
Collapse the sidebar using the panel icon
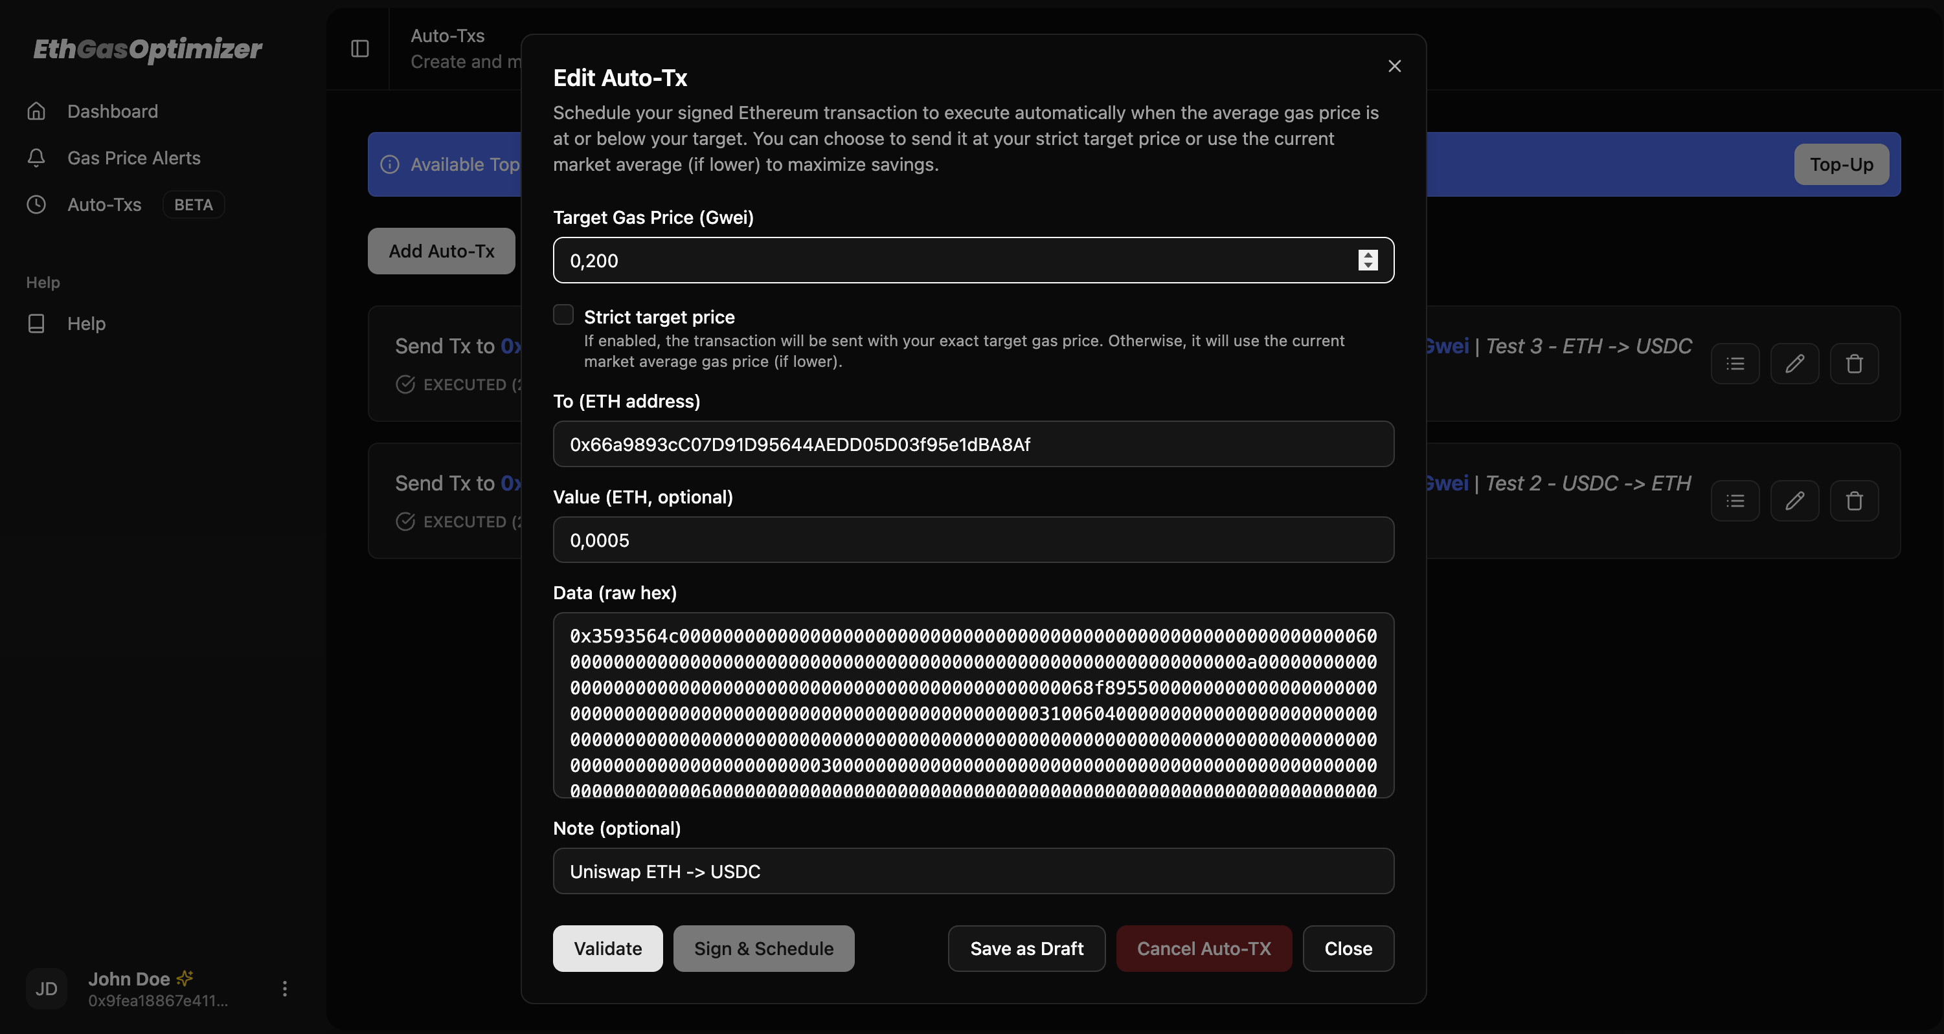(x=359, y=49)
